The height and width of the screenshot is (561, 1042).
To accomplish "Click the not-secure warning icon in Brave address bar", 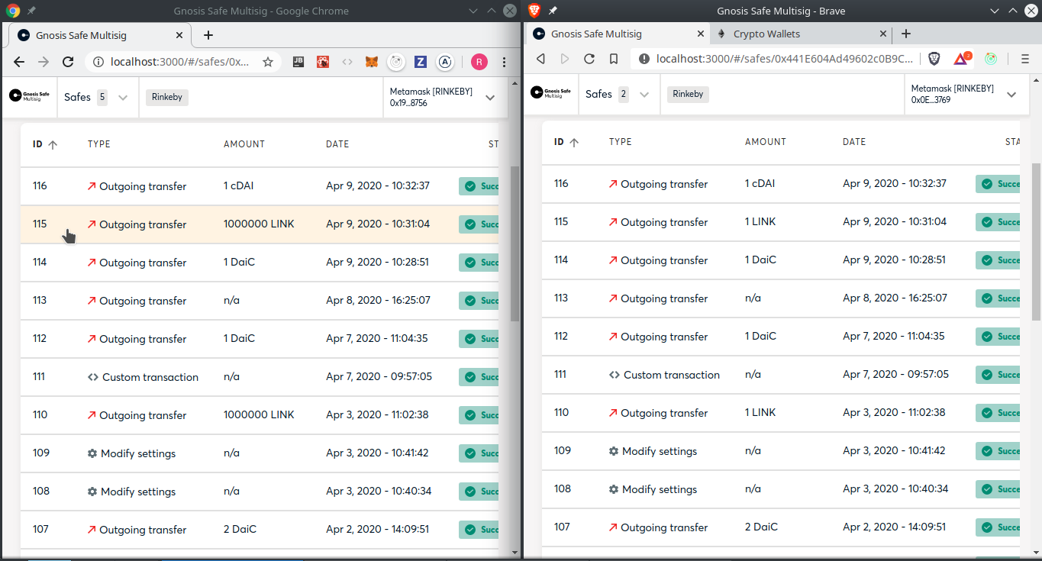I will [x=644, y=59].
